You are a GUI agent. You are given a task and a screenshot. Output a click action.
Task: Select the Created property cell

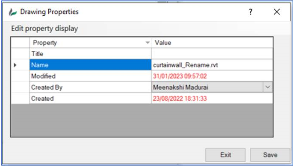point(90,98)
